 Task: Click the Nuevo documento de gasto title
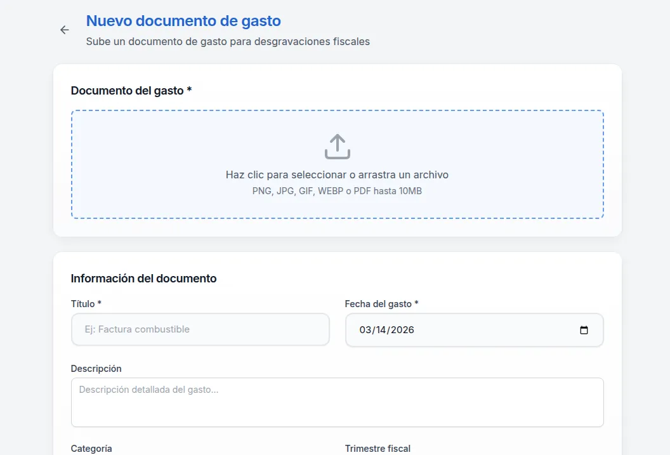click(x=183, y=21)
